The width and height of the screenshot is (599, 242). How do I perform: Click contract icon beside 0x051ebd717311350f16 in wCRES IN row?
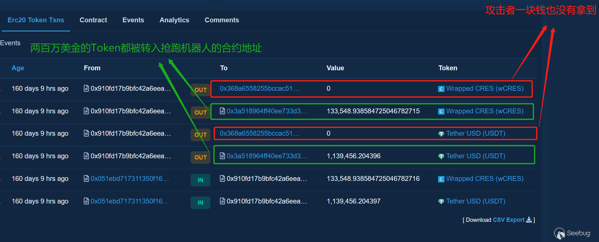pos(86,178)
